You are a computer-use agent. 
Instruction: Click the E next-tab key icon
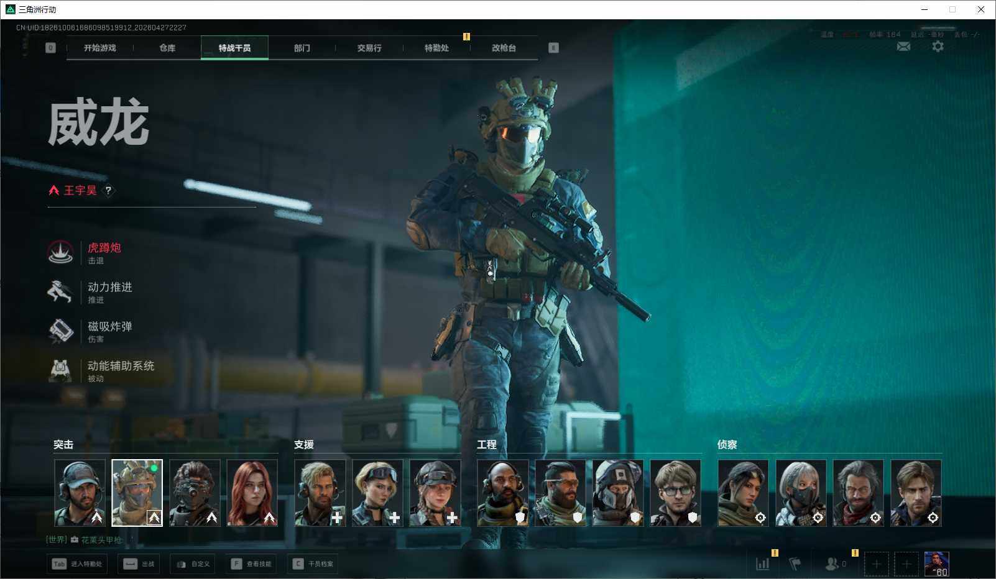[553, 48]
